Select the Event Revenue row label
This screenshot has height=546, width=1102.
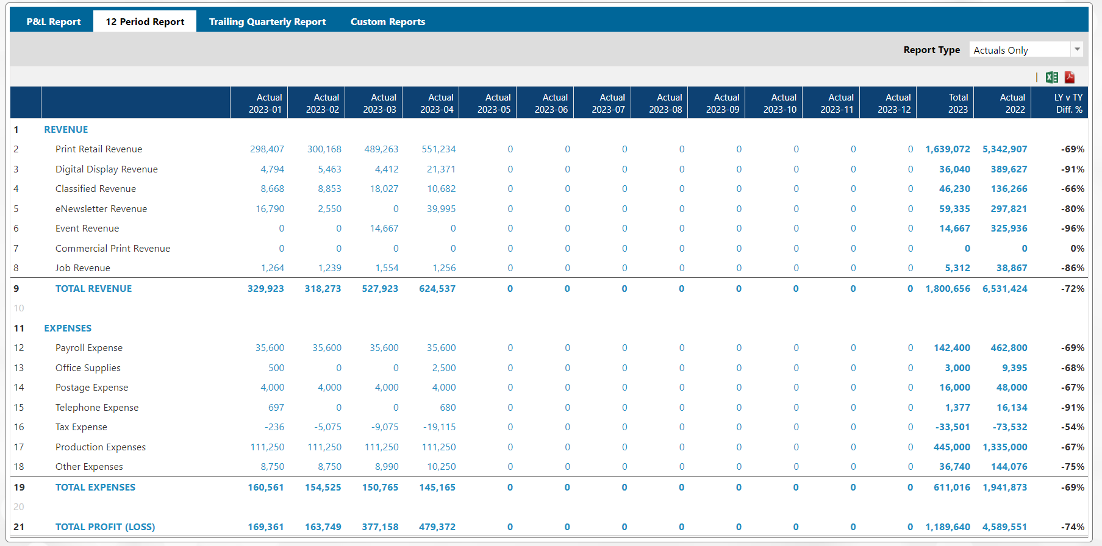click(87, 229)
